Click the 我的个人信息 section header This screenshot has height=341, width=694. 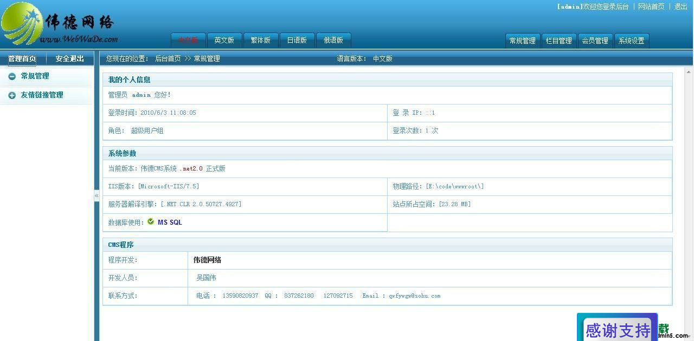click(x=387, y=80)
